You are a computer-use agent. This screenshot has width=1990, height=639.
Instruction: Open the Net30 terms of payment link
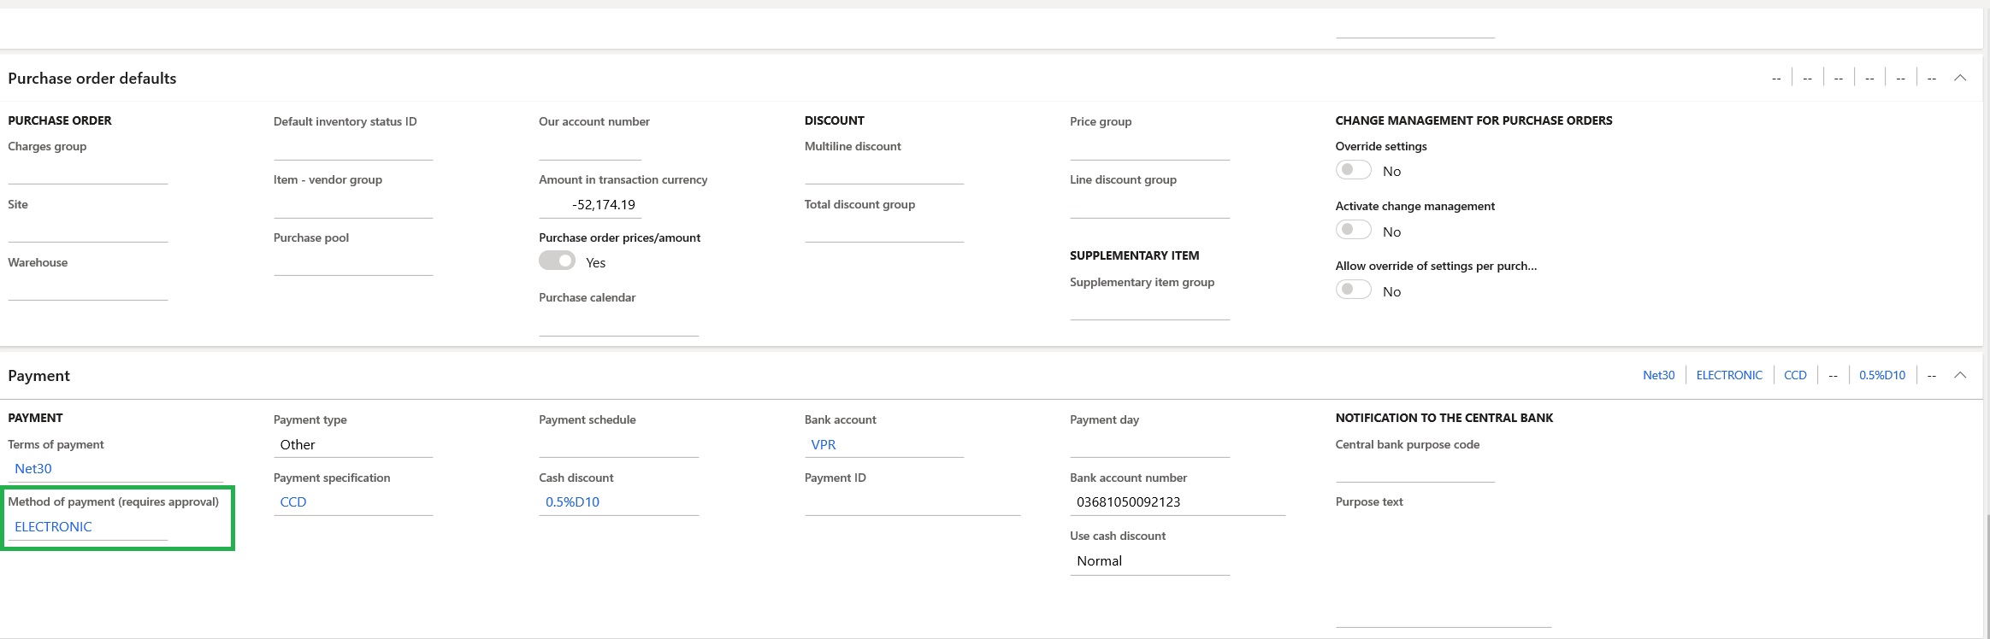33,468
